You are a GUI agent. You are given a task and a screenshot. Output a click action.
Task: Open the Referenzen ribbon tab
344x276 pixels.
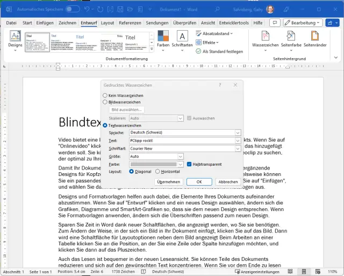(x=130, y=23)
